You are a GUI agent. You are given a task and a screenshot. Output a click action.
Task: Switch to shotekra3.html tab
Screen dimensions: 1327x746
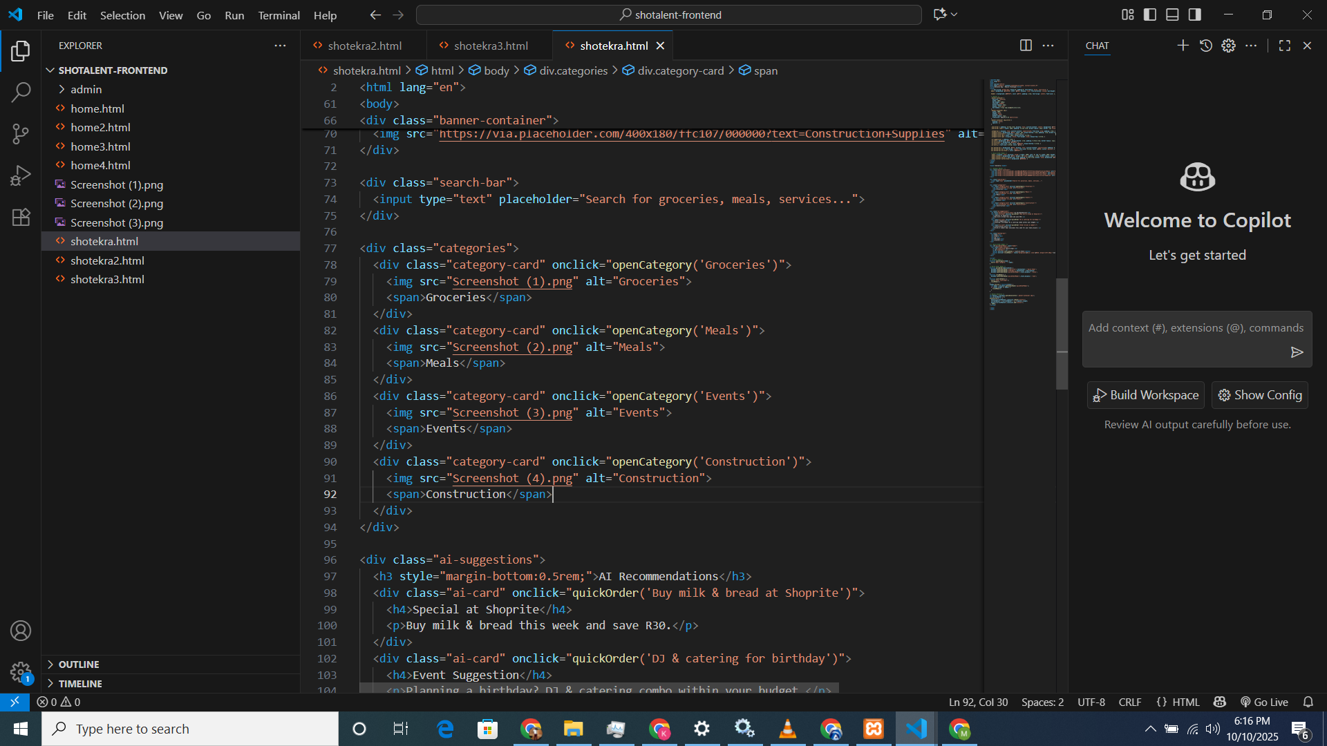click(x=490, y=46)
